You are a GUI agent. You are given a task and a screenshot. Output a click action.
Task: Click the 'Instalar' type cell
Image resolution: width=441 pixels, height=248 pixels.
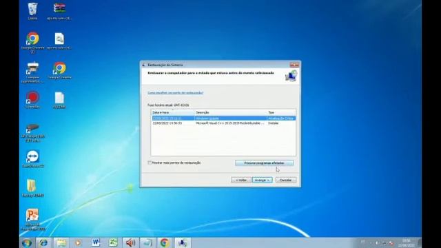[274, 123]
